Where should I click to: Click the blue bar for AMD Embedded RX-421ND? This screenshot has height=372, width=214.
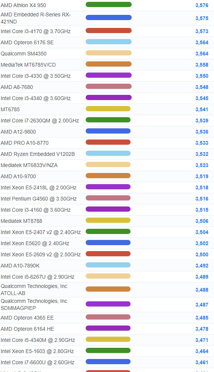(109, 17)
